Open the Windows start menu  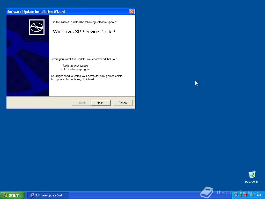click(12, 195)
